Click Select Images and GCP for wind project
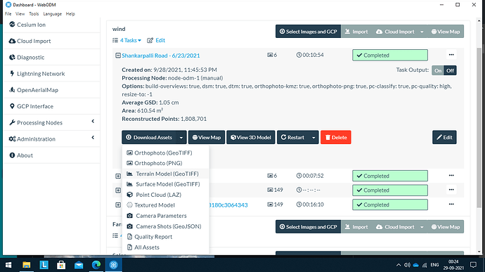Viewport: 485px width, 272px height. 308,32
